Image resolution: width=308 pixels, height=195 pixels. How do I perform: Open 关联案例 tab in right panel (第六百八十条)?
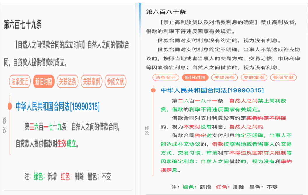254,78
